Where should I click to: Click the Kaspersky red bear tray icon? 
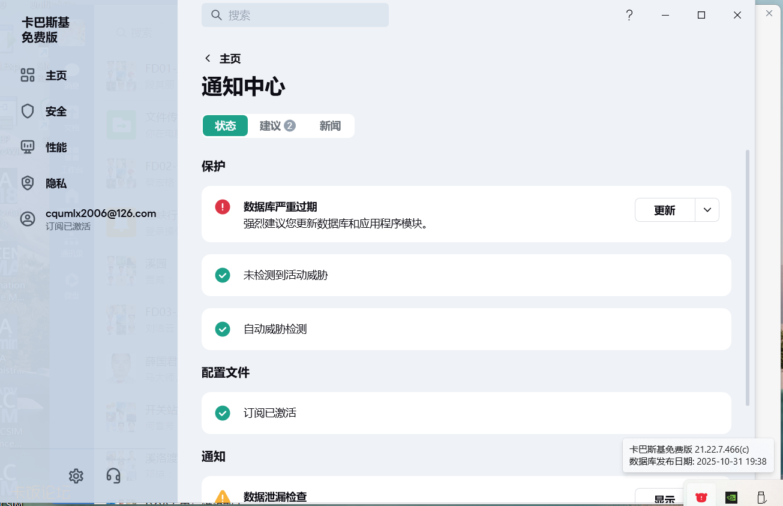(x=701, y=497)
